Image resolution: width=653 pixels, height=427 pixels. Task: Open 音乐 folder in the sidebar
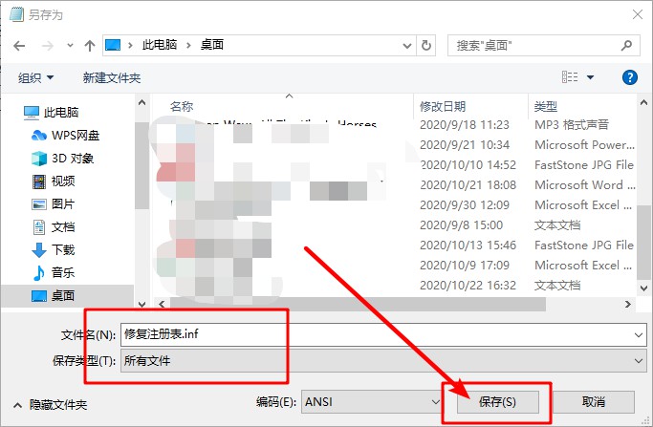(63, 273)
